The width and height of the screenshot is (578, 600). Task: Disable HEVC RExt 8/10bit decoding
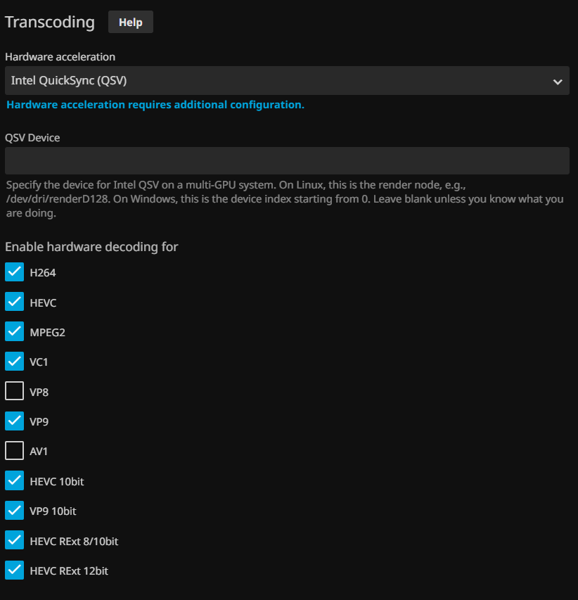coord(15,541)
